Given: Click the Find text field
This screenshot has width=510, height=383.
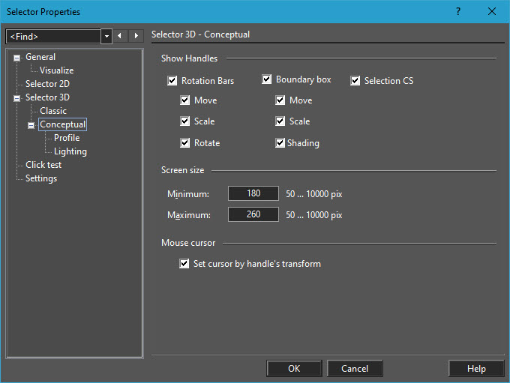Looking at the screenshot, I should tap(53, 36).
